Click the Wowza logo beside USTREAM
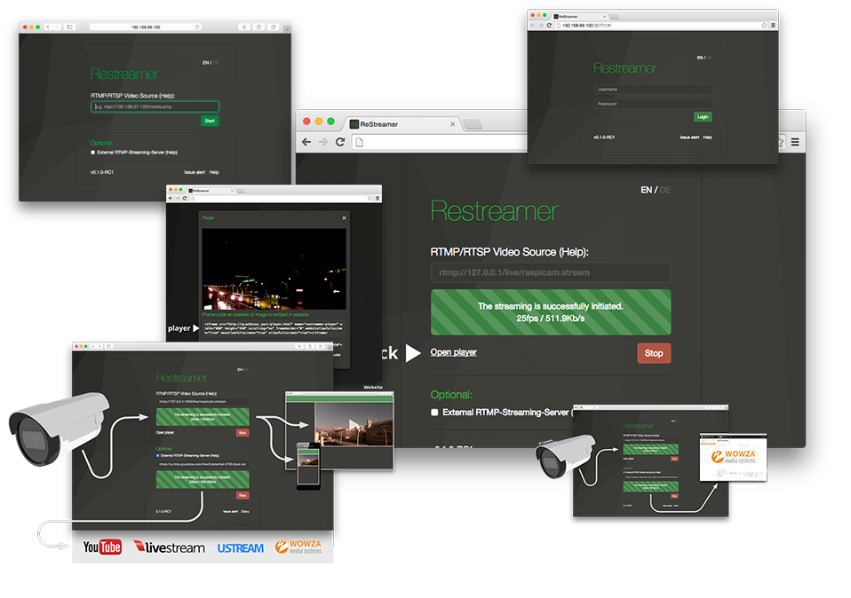This screenshot has height=598, width=851. click(298, 547)
